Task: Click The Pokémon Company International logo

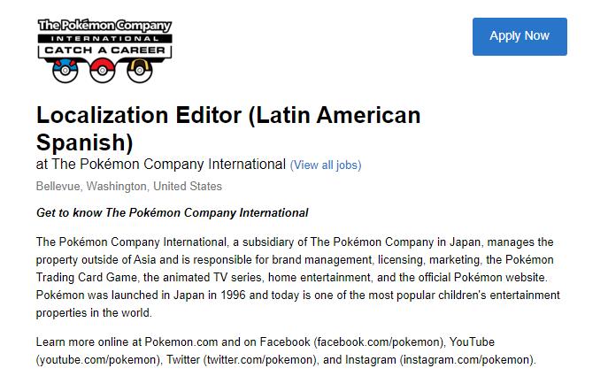Action: coord(104,27)
